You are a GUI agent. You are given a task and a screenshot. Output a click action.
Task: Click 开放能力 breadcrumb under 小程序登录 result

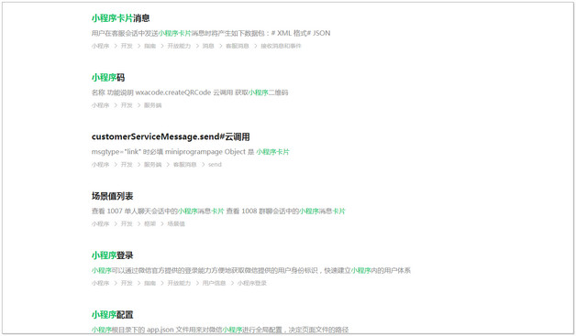pyautogui.click(x=179, y=283)
